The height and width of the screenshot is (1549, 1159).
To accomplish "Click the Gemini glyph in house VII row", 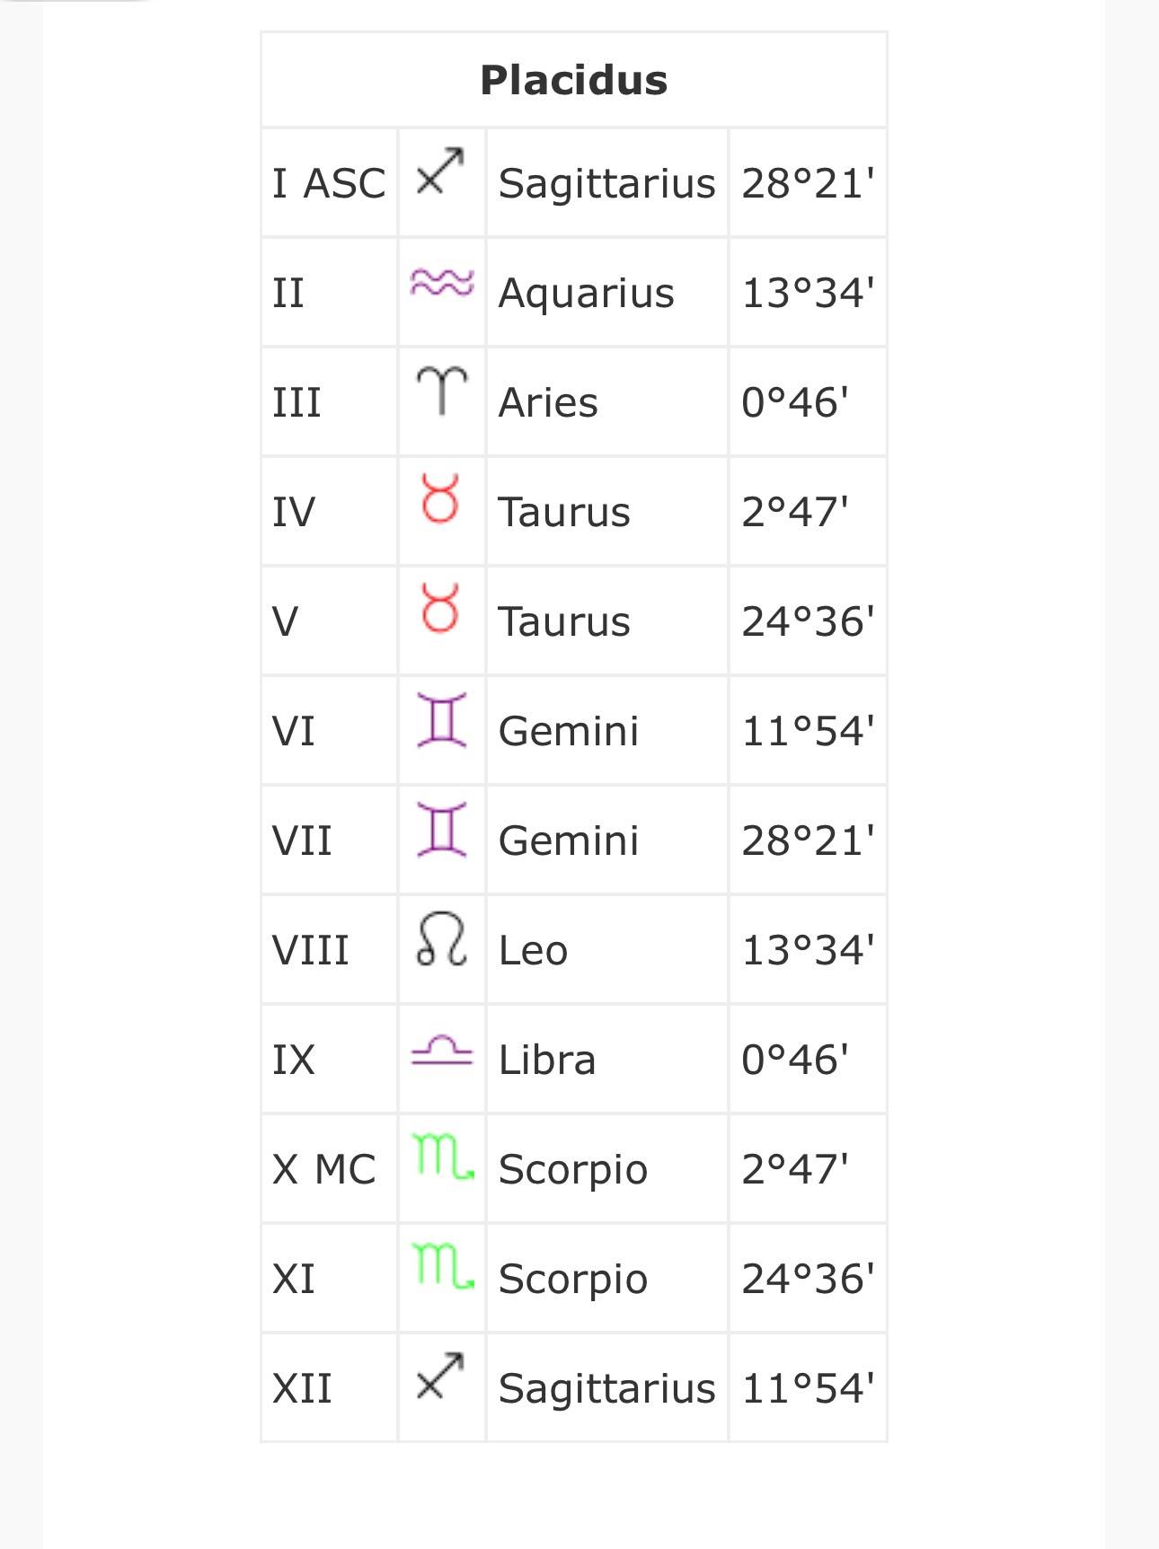I will click(x=441, y=829).
